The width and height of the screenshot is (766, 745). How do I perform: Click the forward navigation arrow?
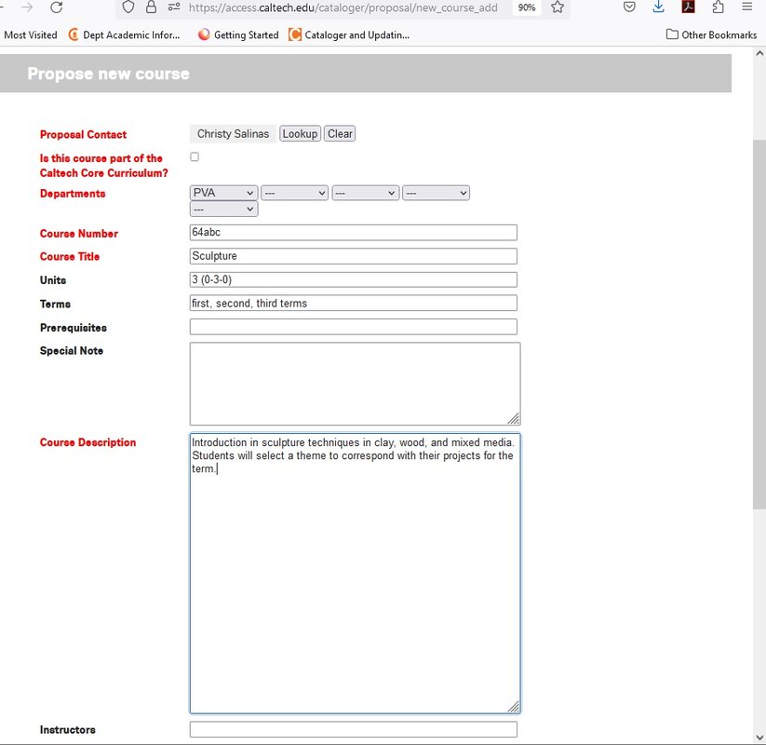pyautogui.click(x=27, y=7)
